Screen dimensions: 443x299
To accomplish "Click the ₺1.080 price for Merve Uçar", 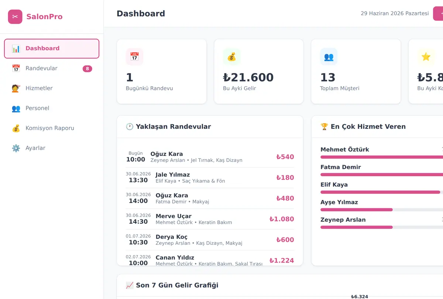I will coord(282,219).
